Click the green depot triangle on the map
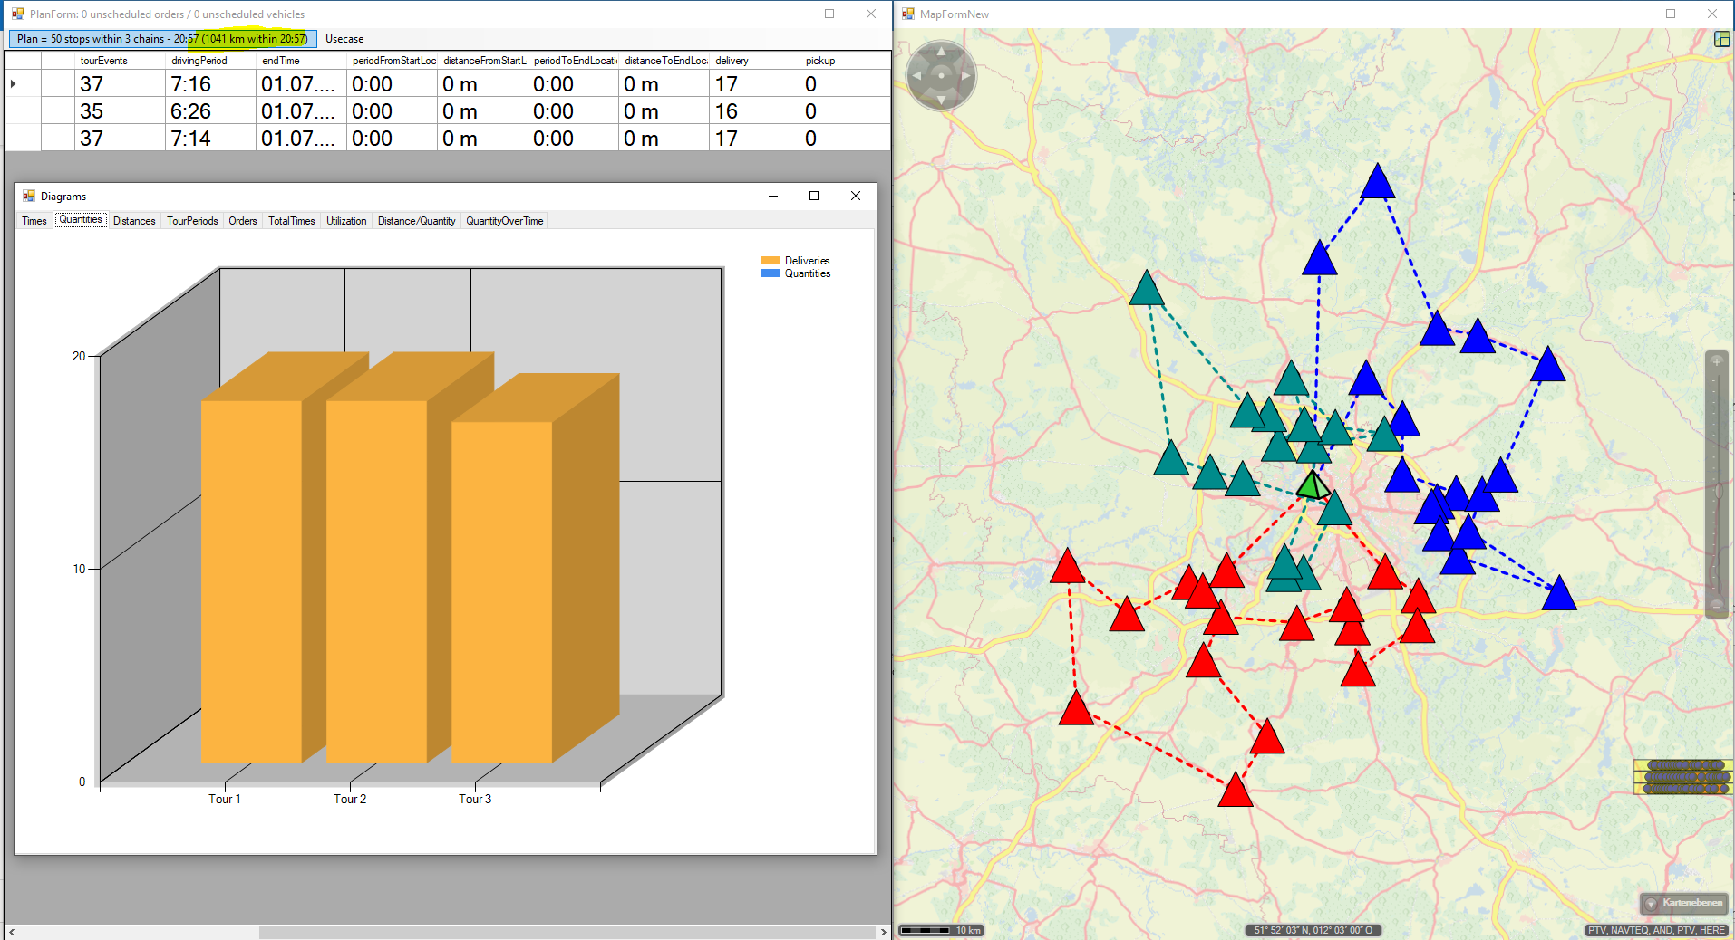The image size is (1735, 940). (x=1312, y=486)
